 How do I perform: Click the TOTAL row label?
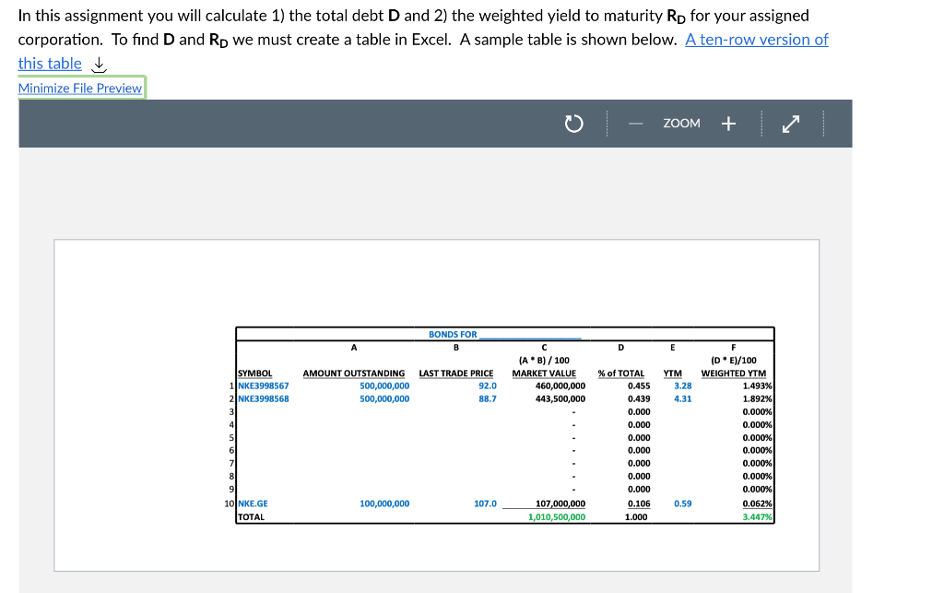251,516
